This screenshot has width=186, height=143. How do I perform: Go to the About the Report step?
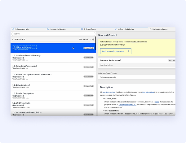160,29
